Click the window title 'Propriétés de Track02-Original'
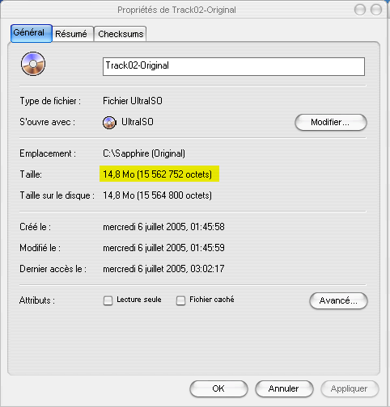The height and width of the screenshot is (407, 390). pos(176,10)
